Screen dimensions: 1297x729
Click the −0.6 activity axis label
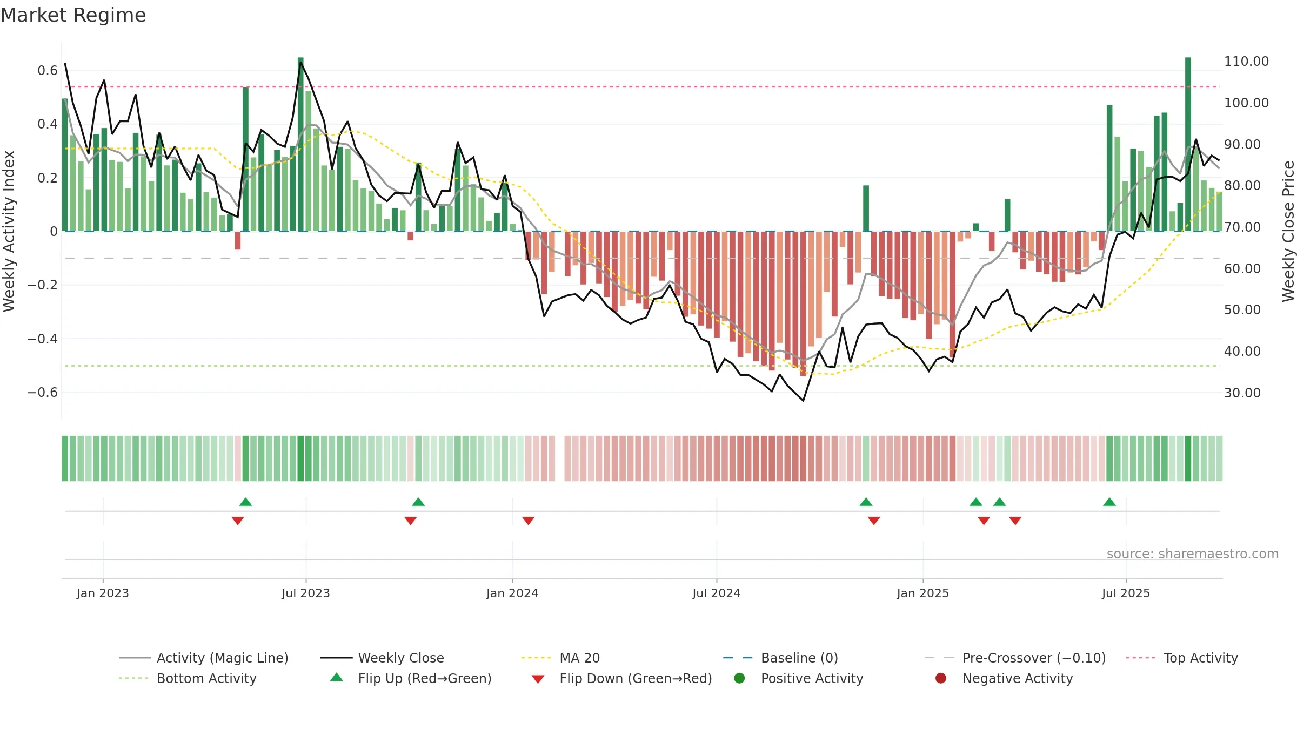43,393
